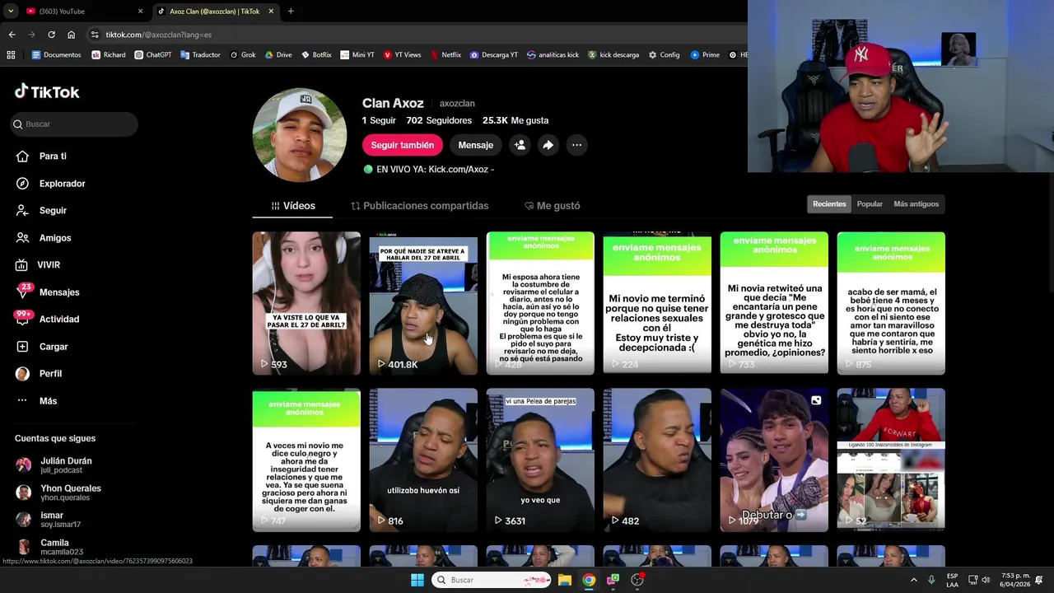1054x593 pixels.
Task: Switch to Publicaciones compartidas tab
Action: (419, 206)
